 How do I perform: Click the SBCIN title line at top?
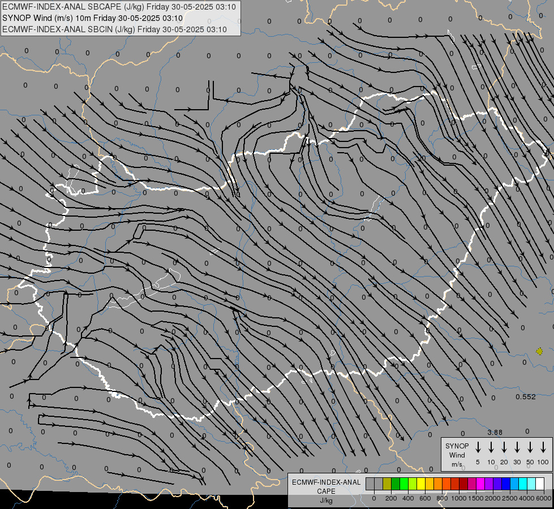(114, 29)
